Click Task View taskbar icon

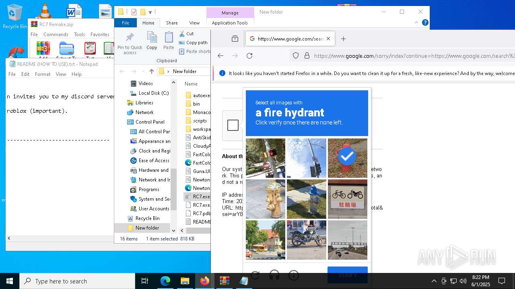pos(145,281)
